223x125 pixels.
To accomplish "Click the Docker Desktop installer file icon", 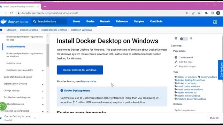I will coord(1,118).
